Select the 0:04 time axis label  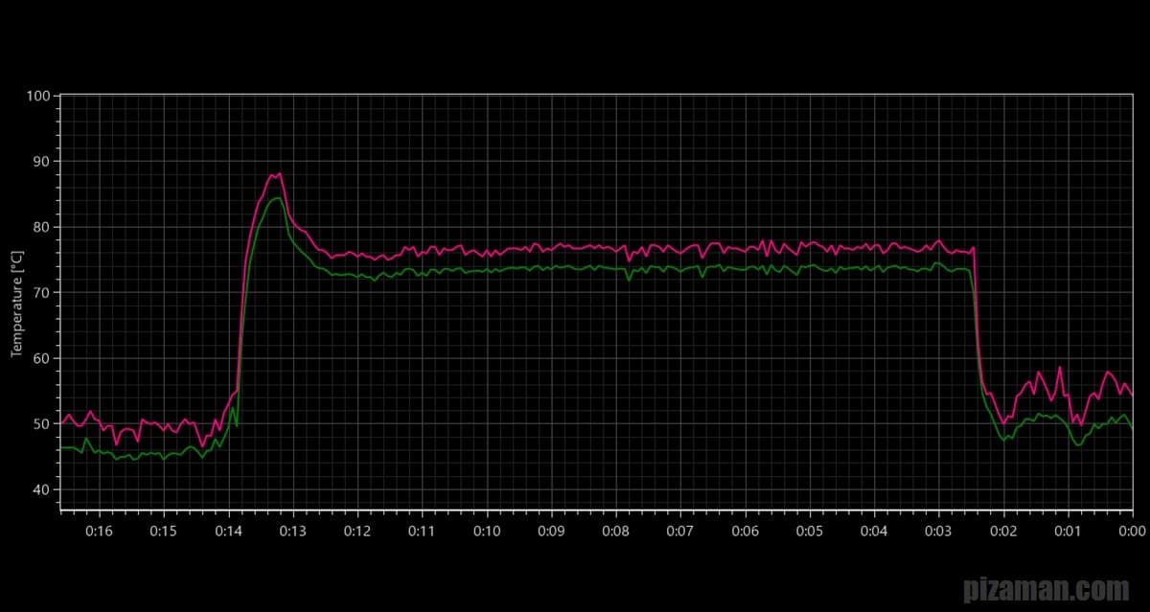pyautogui.click(x=874, y=531)
